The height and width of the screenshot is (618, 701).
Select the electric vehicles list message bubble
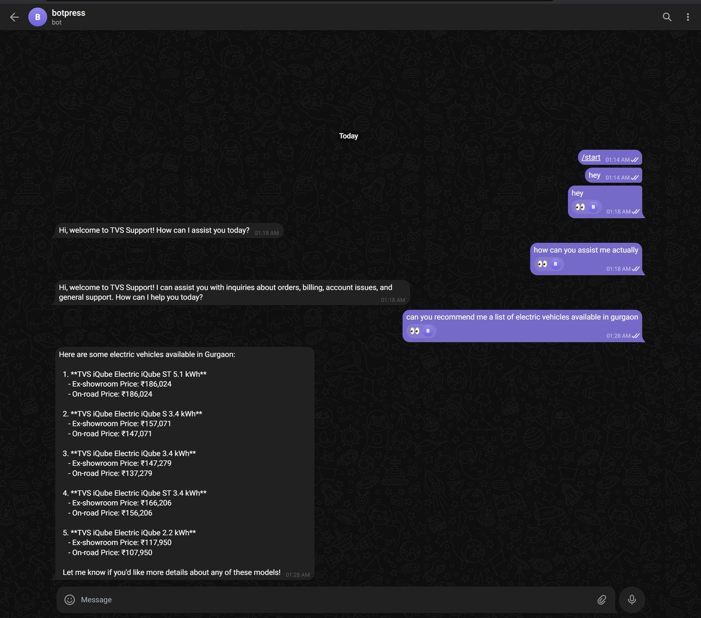pyautogui.click(x=184, y=461)
